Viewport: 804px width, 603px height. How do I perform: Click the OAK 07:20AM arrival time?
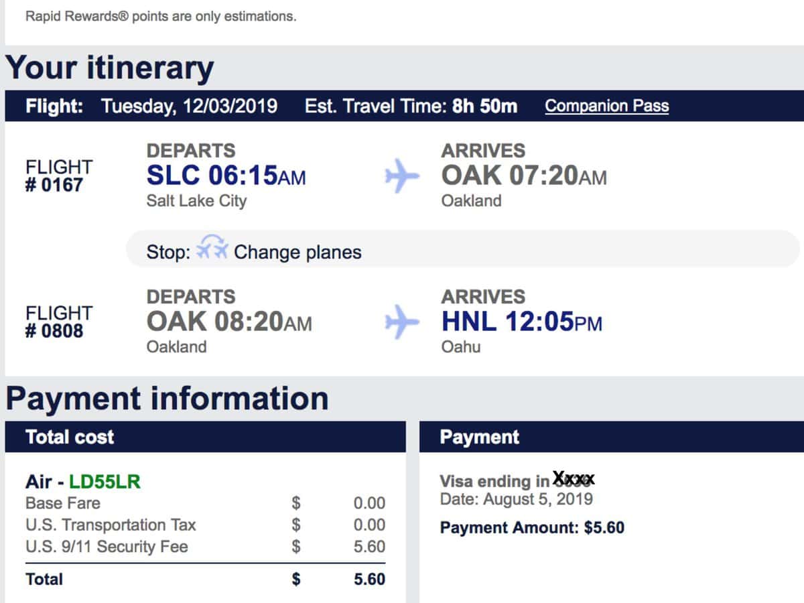click(x=523, y=176)
